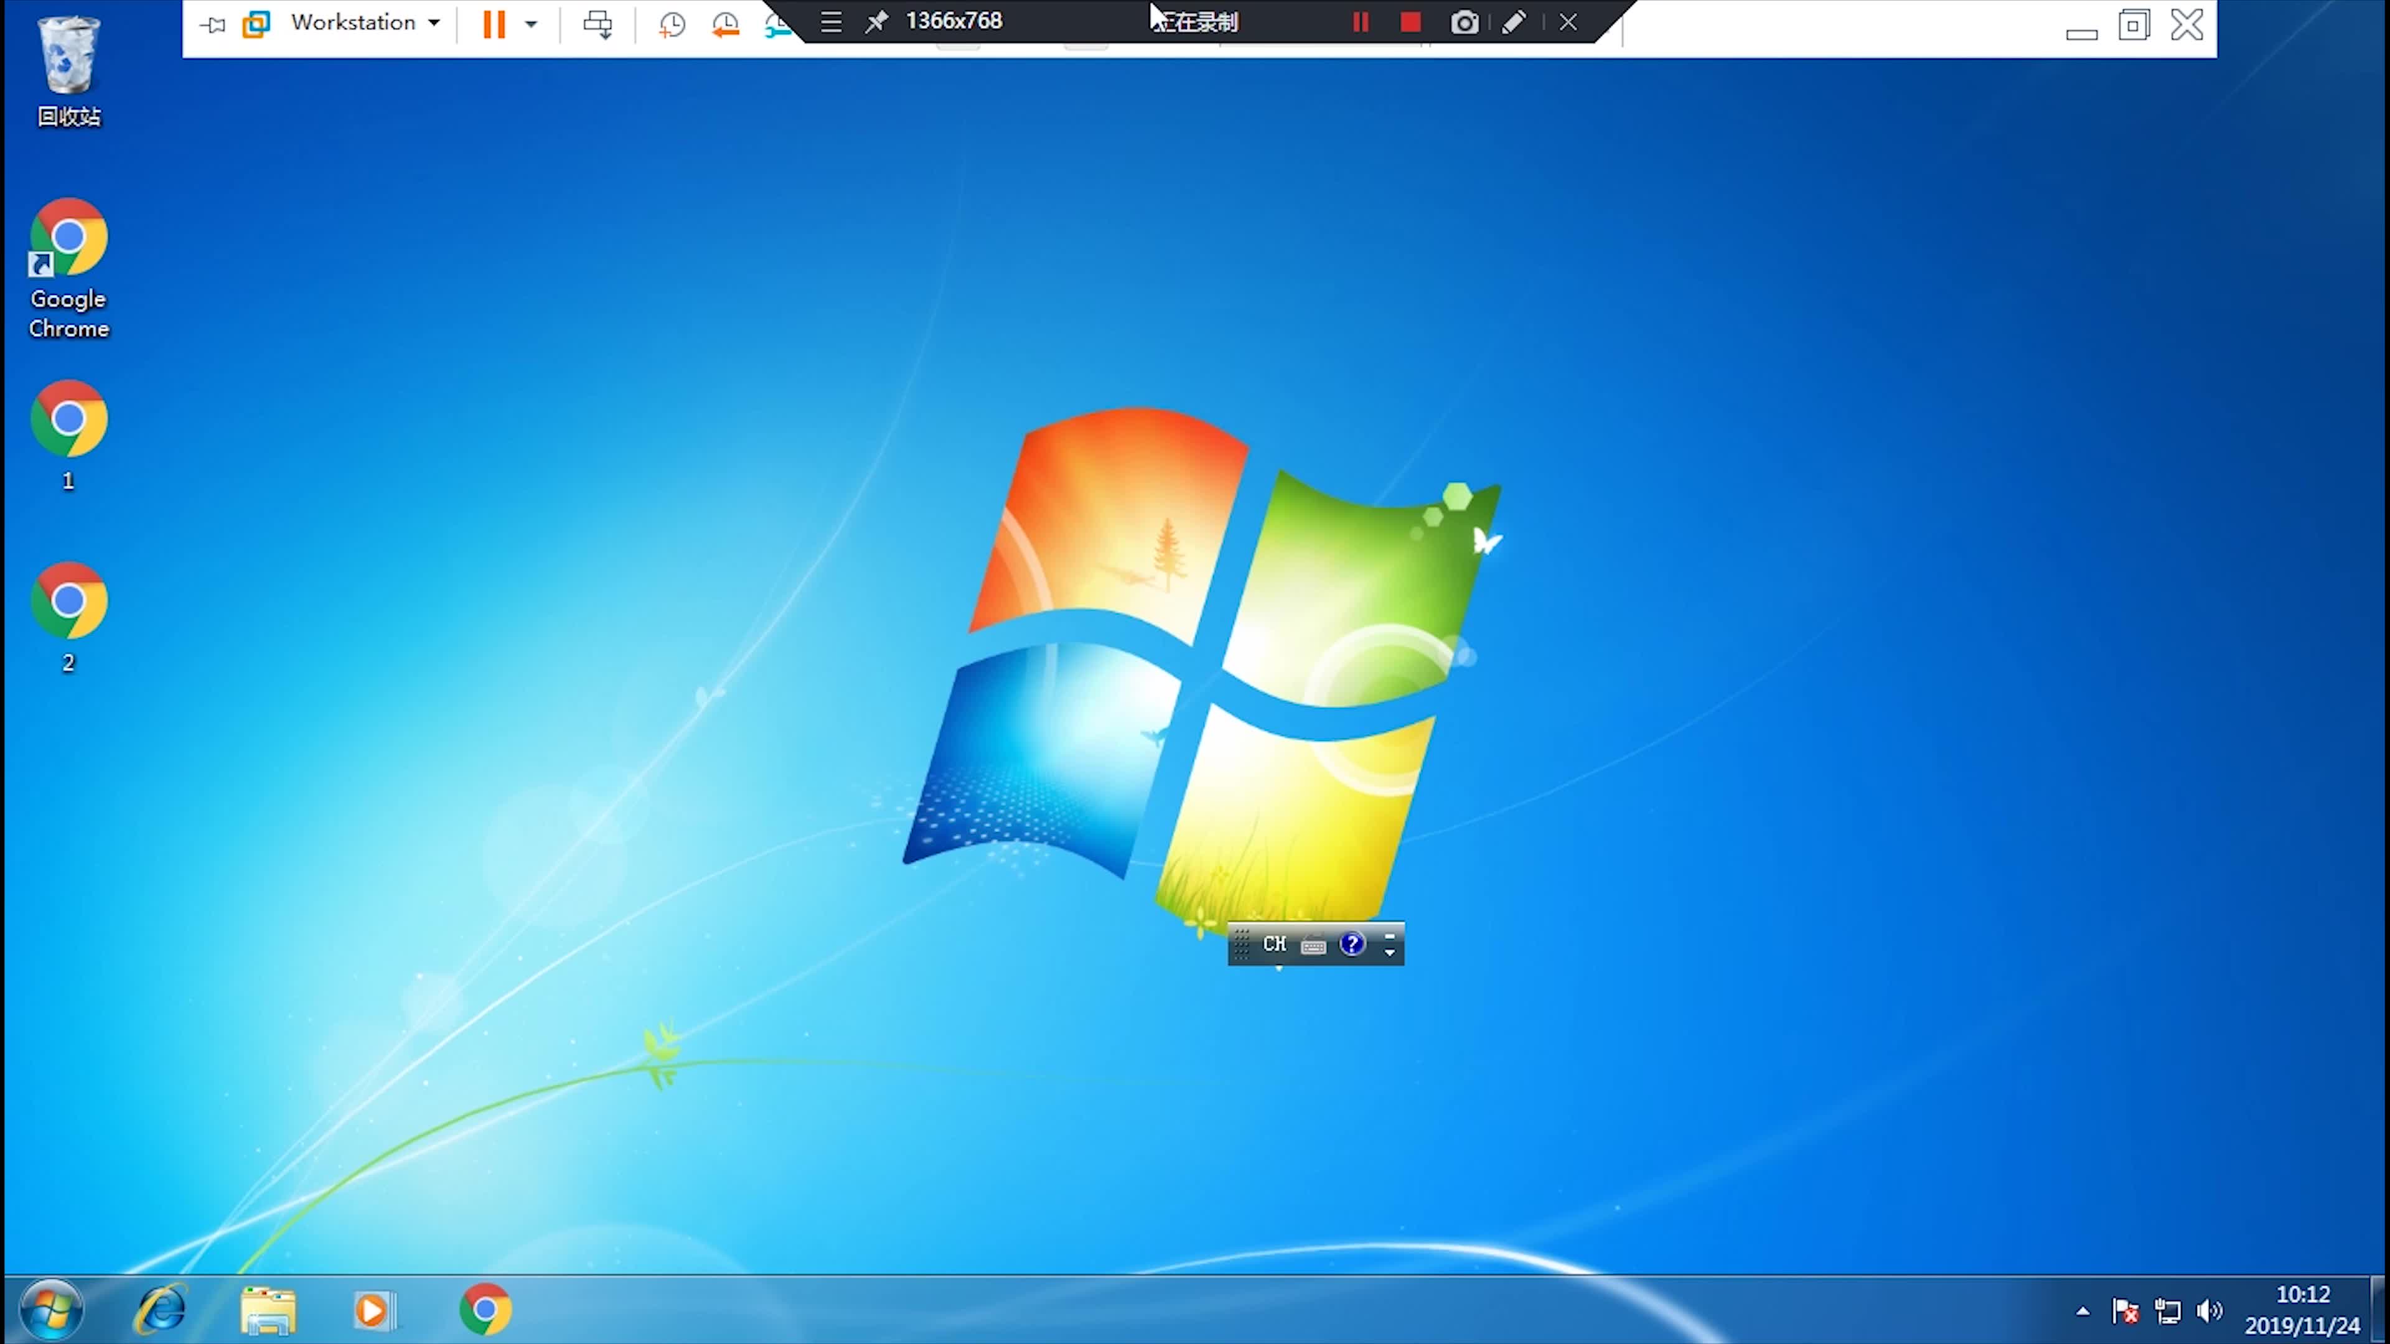Take a VM snapshot
Viewport: 2390px width, 1344px height.
pyautogui.click(x=672, y=25)
